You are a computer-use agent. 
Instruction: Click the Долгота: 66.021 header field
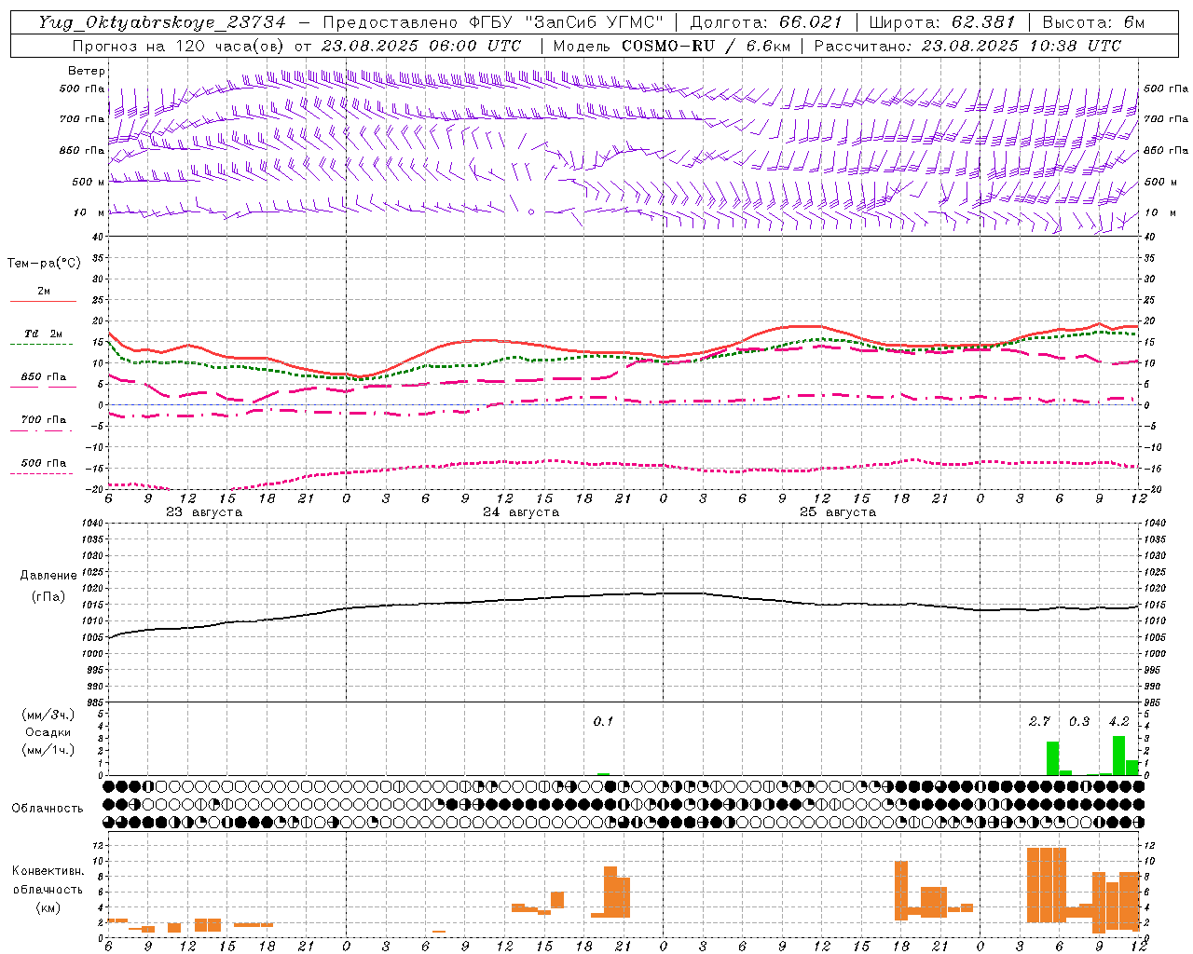766,22
